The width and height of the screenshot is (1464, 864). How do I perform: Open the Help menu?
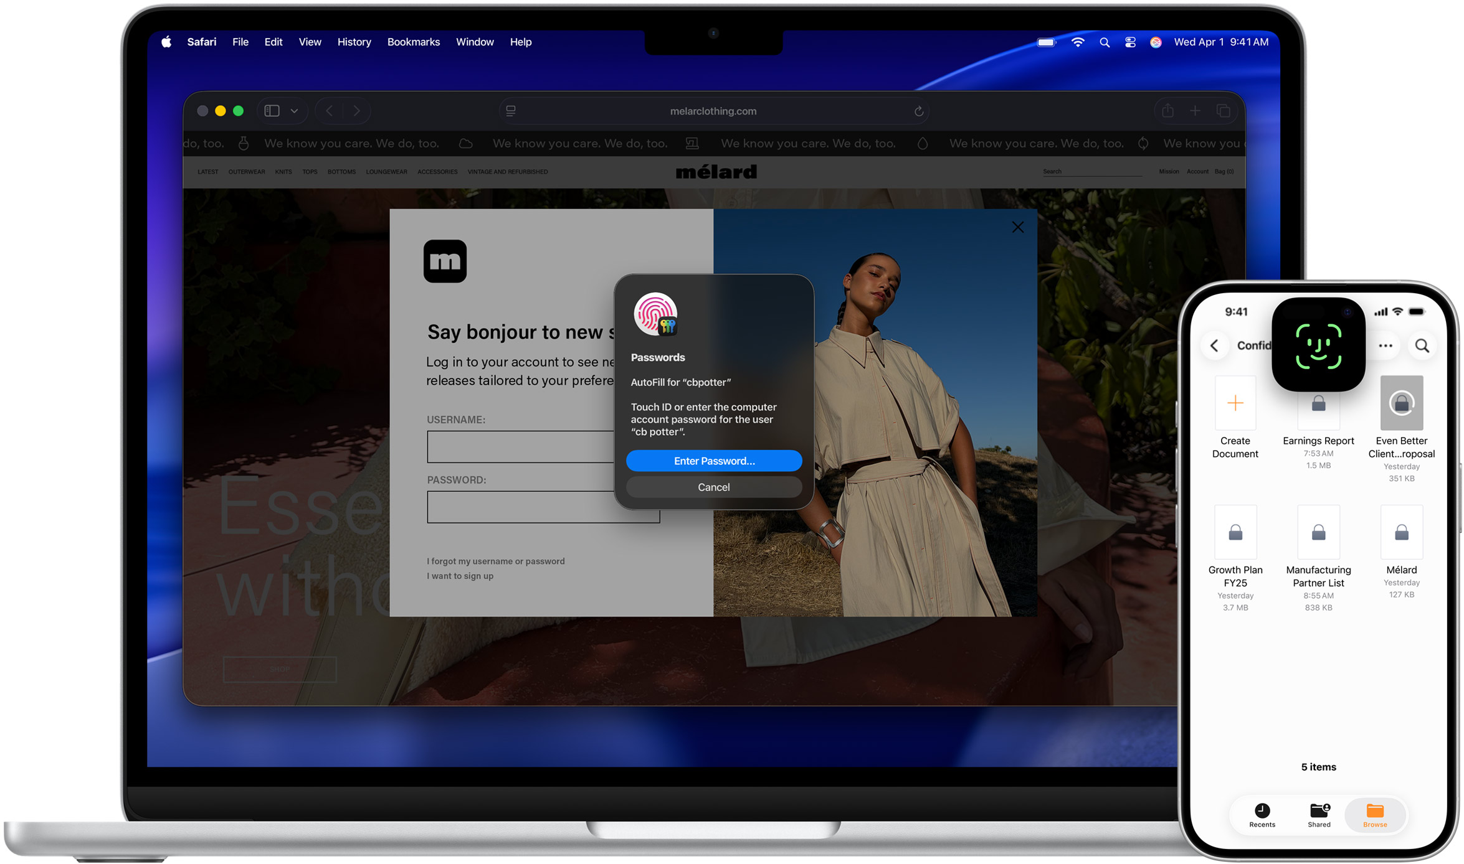[521, 42]
